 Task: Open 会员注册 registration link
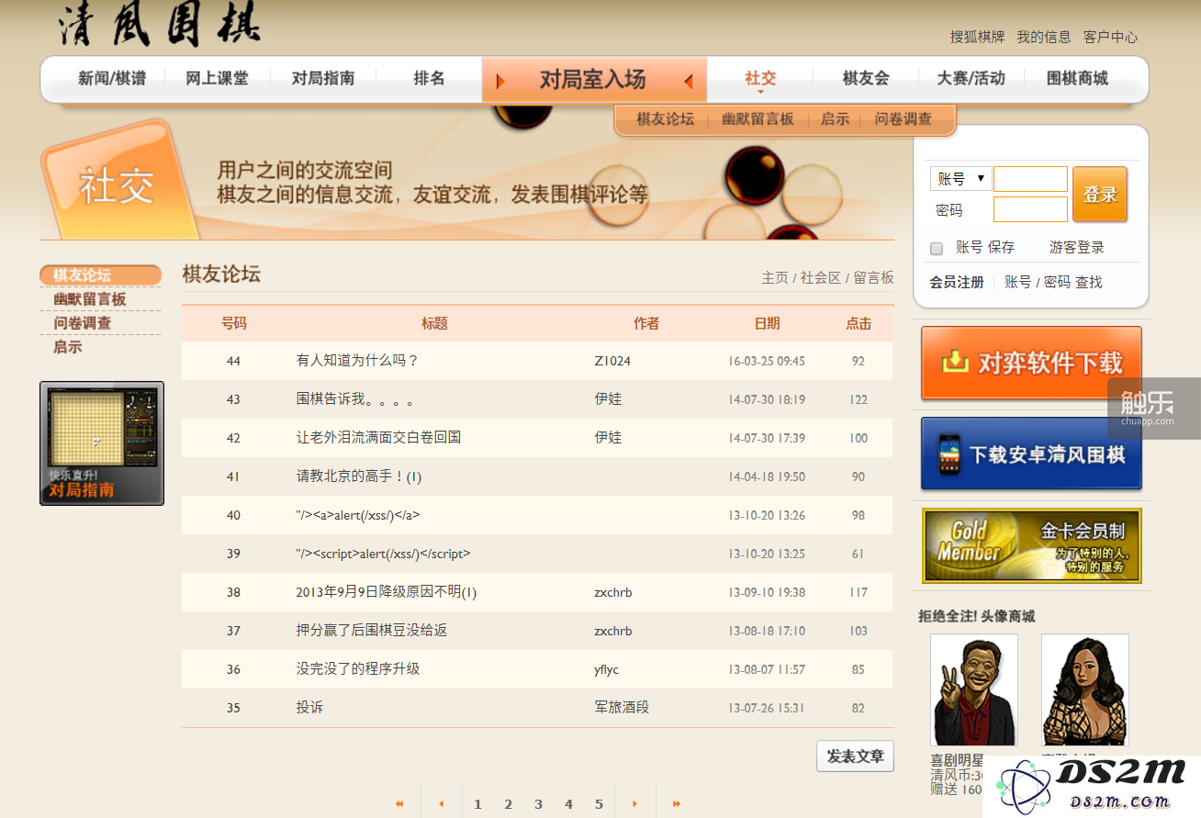pos(957,282)
